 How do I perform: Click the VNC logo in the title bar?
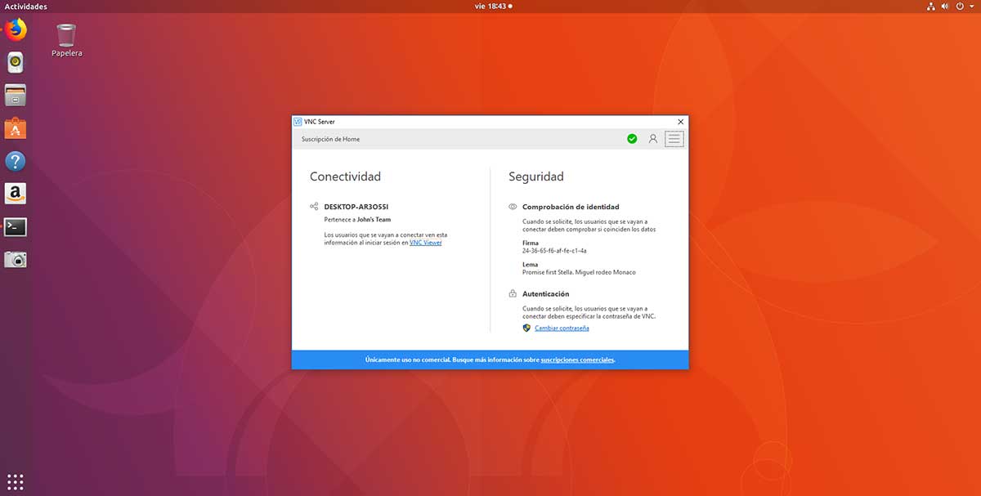click(x=298, y=122)
